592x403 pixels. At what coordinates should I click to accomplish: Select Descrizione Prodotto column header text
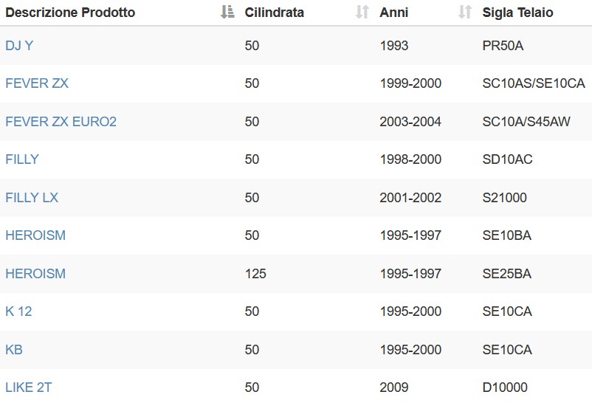point(70,13)
